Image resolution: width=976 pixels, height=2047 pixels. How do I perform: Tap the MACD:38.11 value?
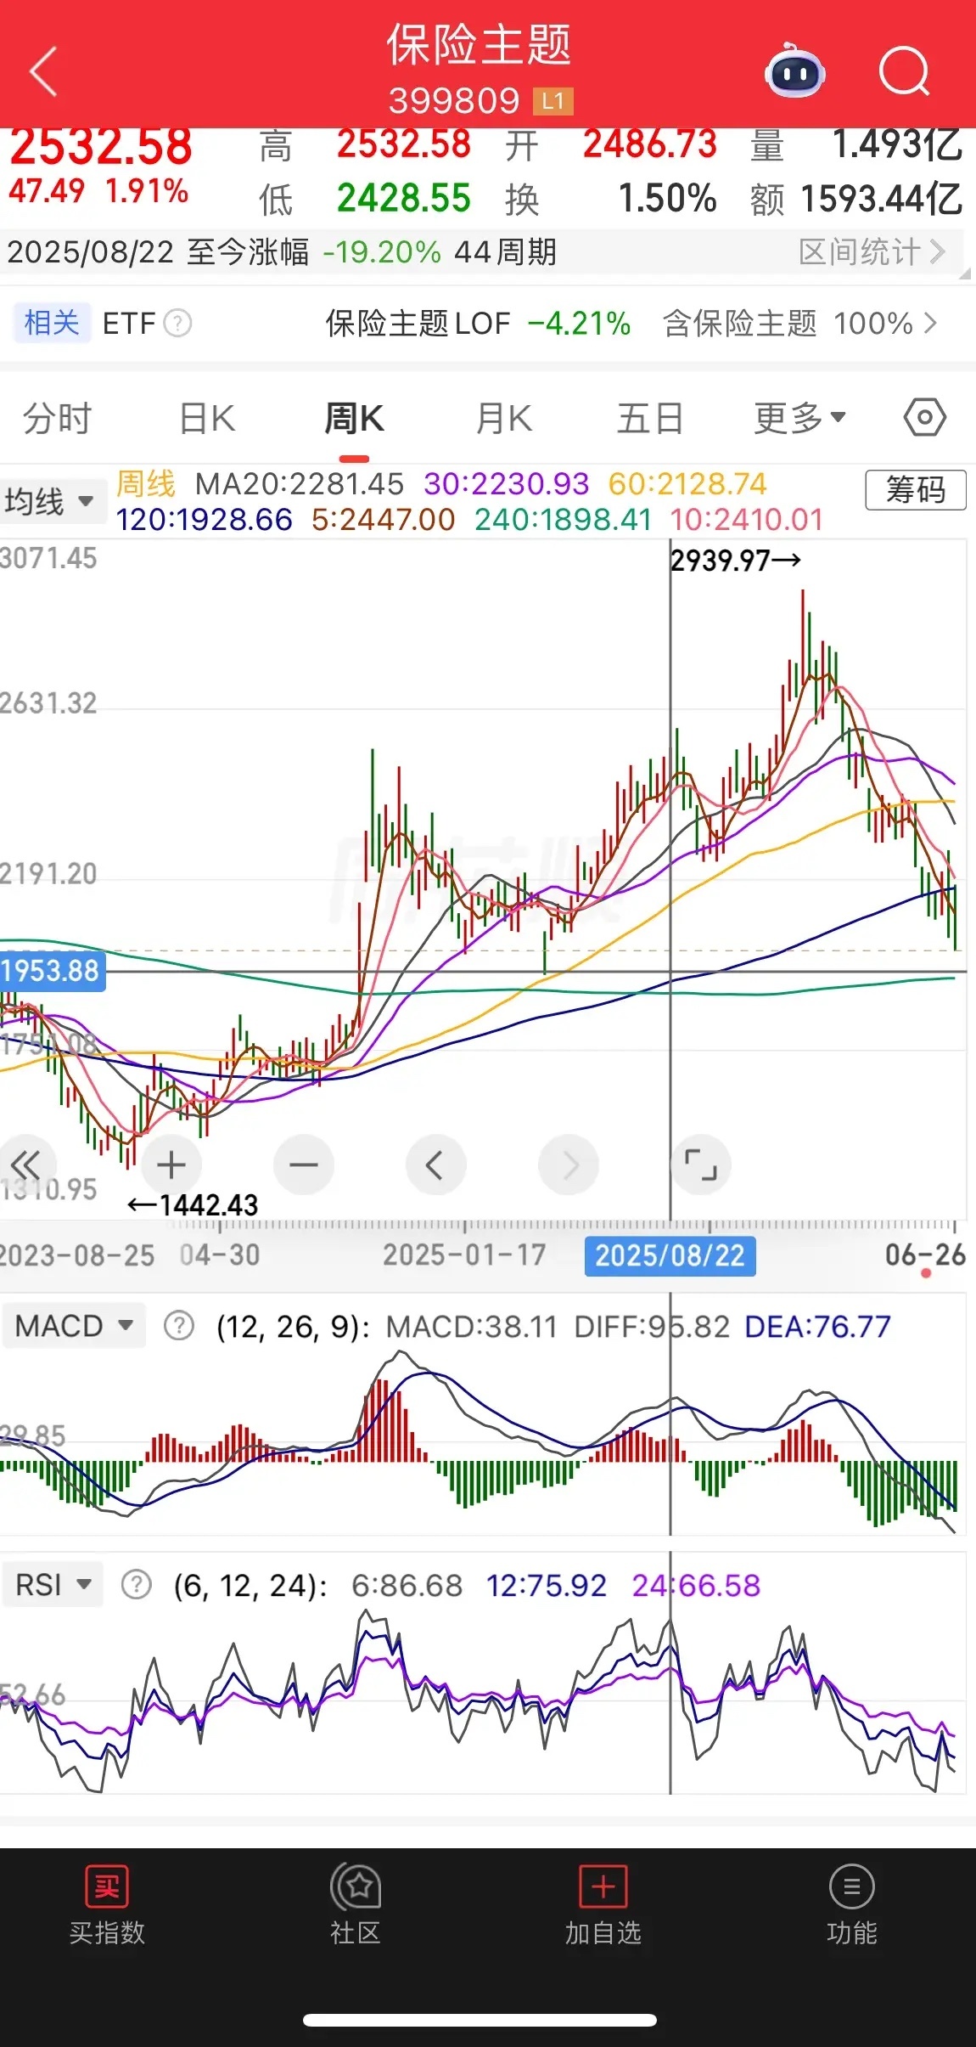(472, 1327)
